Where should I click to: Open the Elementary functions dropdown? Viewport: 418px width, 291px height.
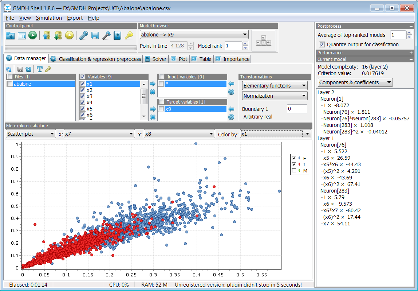275,86
